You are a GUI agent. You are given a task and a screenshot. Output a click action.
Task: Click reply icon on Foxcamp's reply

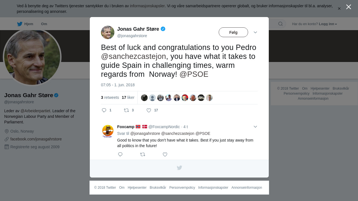120,154
